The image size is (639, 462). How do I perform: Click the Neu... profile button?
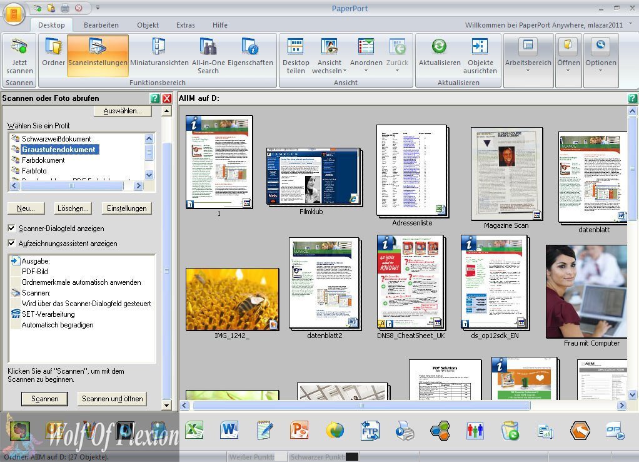[26, 208]
